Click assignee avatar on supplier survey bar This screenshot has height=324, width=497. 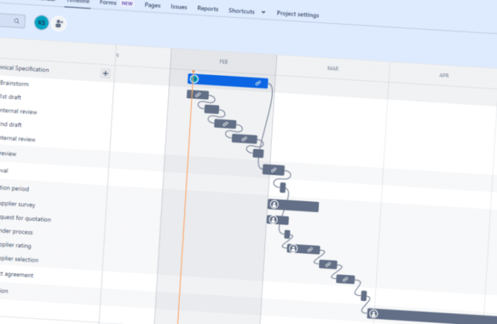point(274,204)
